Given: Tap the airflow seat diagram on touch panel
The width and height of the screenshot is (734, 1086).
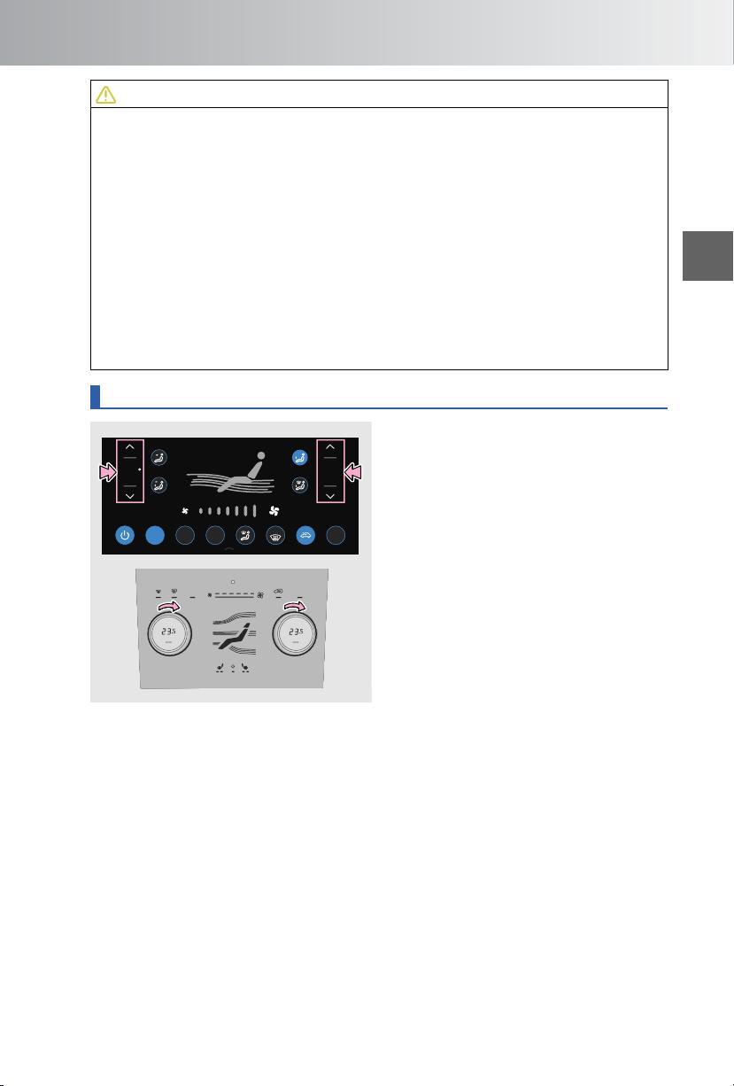Looking at the screenshot, I should (x=229, y=476).
